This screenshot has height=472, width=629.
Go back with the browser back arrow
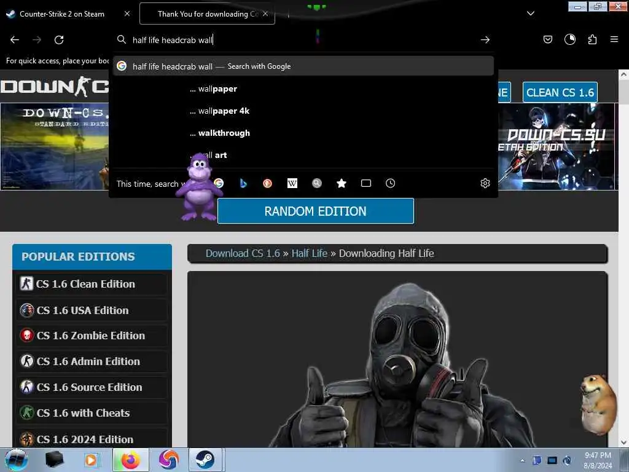coord(15,40)
